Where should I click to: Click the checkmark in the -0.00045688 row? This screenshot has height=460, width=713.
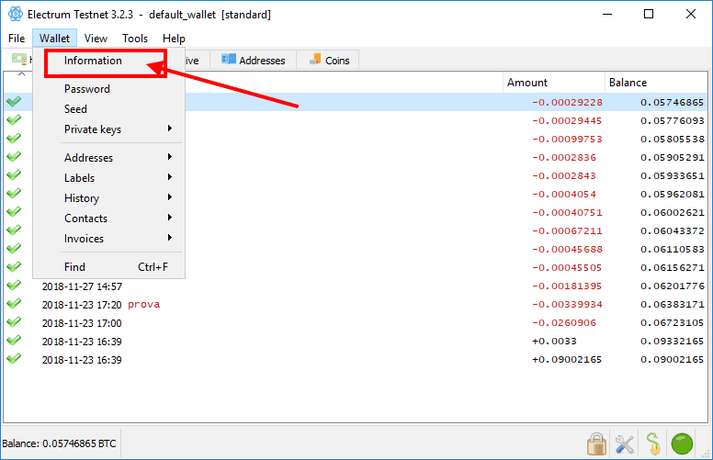coord(14,248)
